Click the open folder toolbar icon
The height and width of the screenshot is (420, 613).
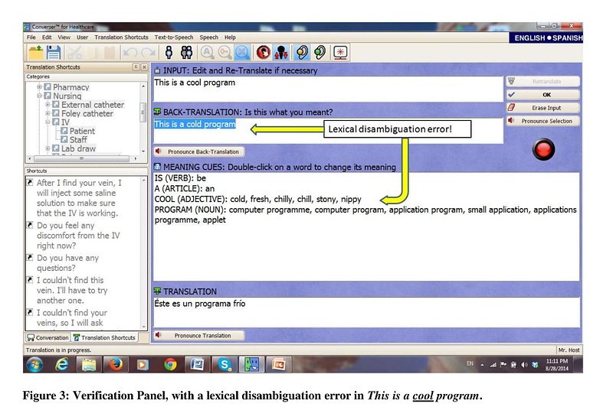(35, 52)
